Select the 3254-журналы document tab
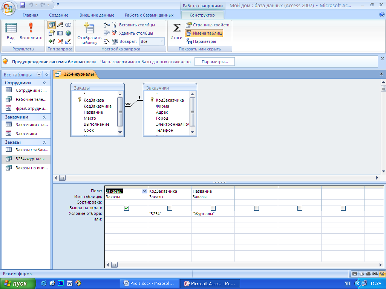This screenshot has height=289, width=386. point(76,74)
